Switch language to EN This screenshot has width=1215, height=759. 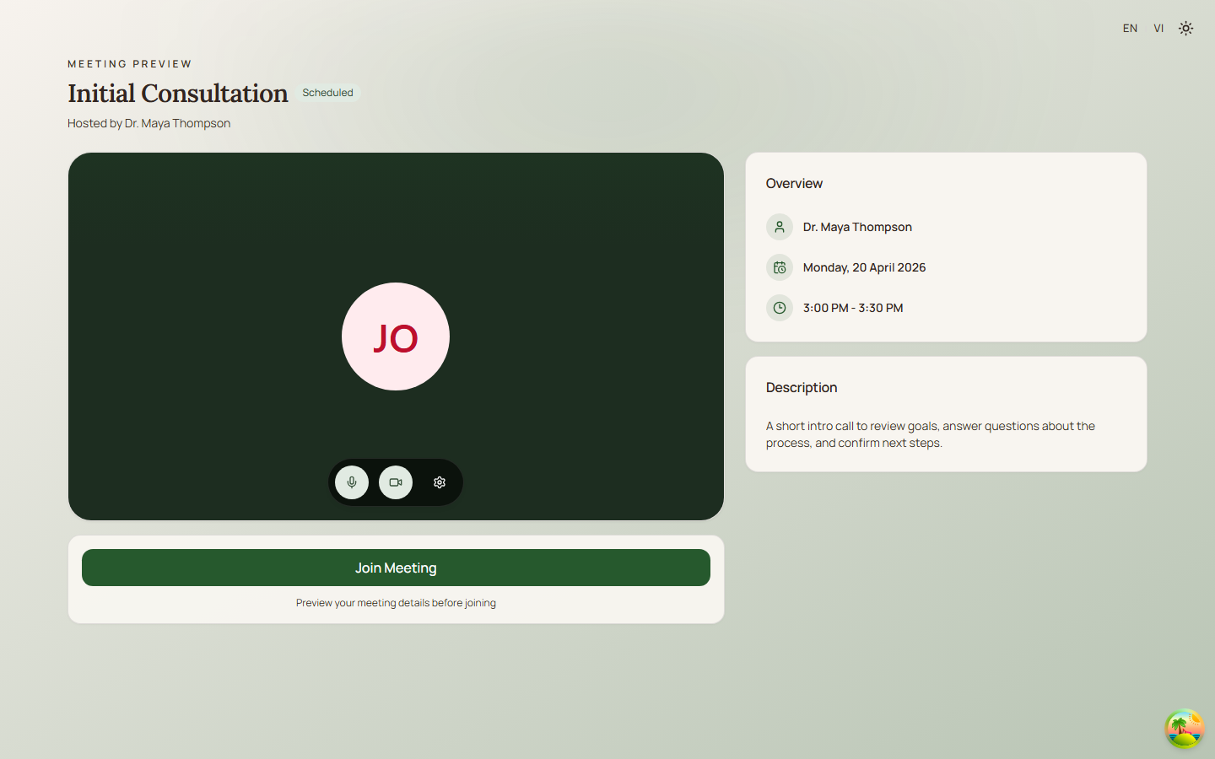[1130, 29]
